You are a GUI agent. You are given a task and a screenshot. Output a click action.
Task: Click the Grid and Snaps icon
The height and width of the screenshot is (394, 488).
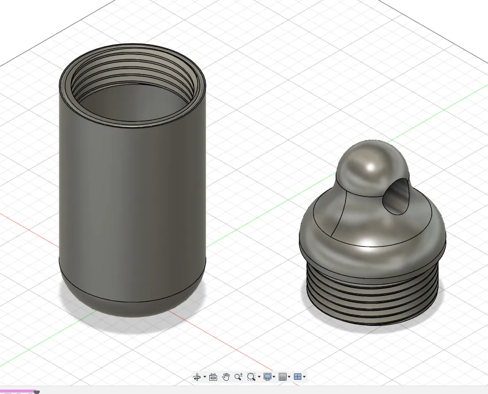[283, 377]
